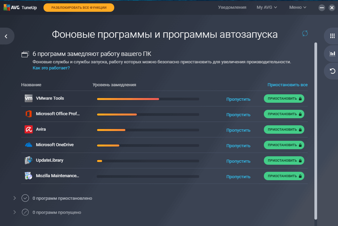Pause VMware Tools with Приостановить
This screenshot has width=338, height=226.
[284, 98]
